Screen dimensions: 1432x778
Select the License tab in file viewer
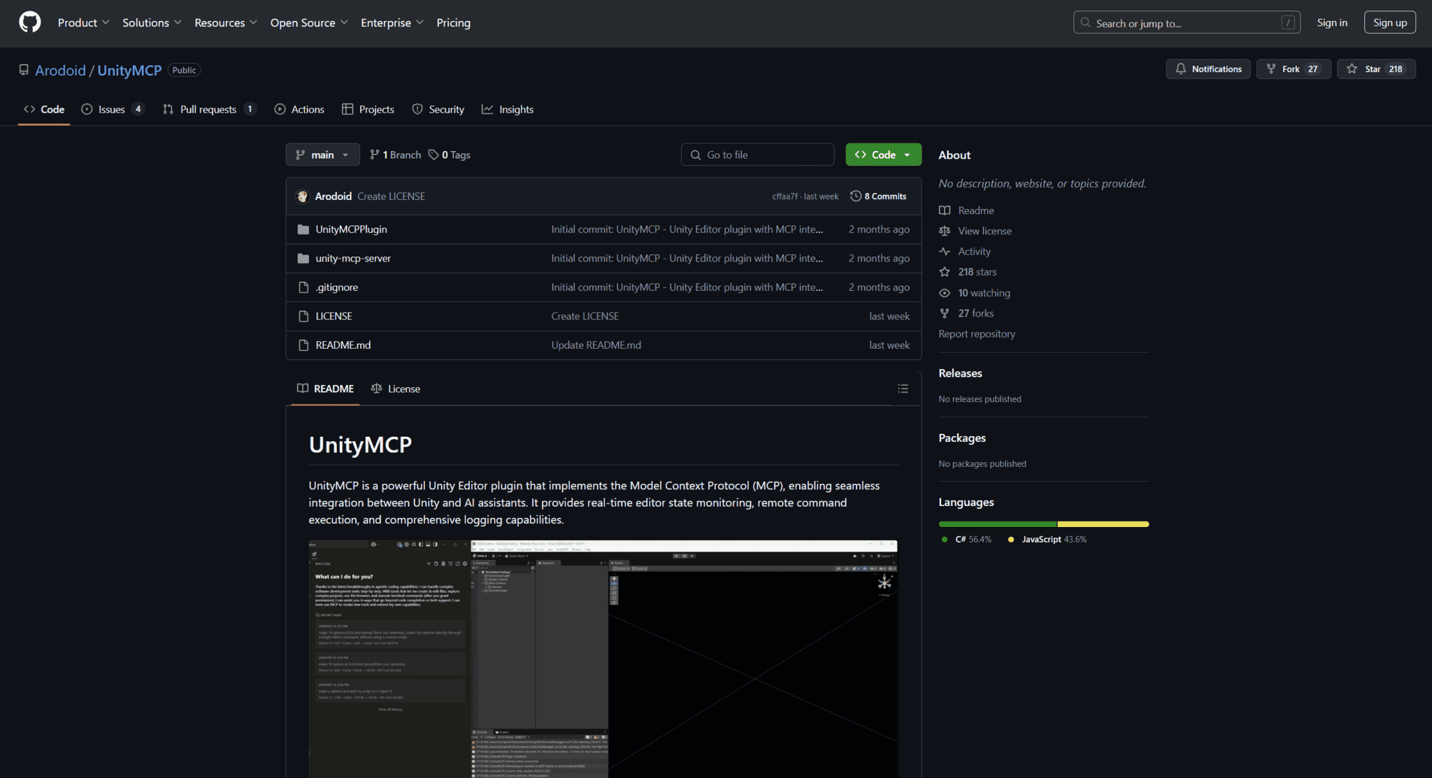(396, 389)
